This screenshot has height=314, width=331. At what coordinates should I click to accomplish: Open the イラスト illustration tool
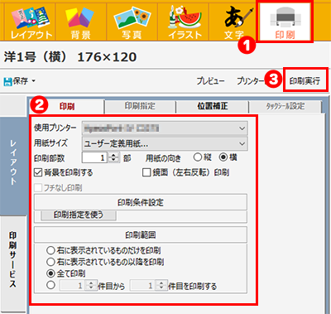[183, 22]
